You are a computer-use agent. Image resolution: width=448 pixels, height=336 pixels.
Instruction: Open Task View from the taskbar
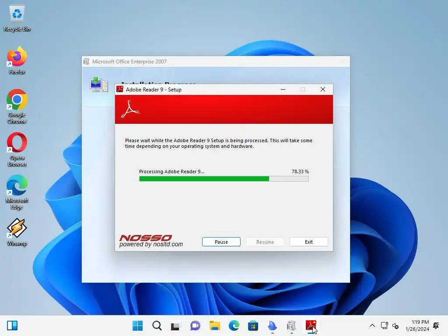(176, 325)
